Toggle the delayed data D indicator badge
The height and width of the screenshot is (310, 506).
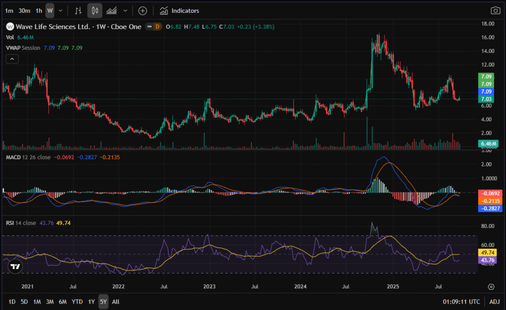[156, 27]
